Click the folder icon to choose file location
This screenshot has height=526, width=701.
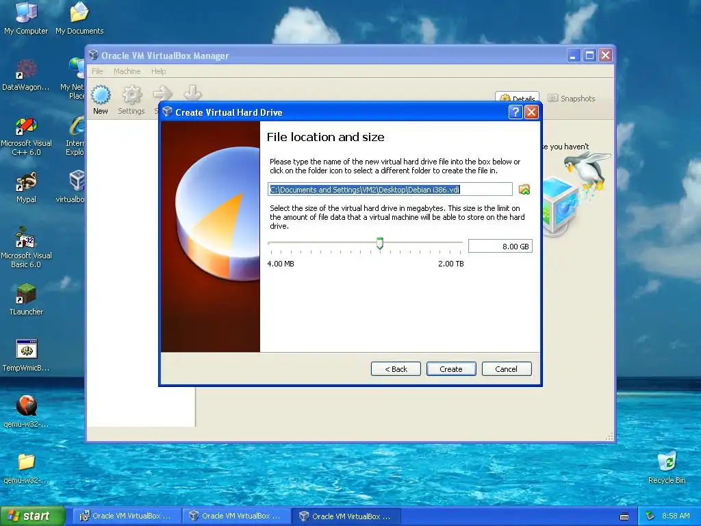pyautogui.click(x=524, y=190)
